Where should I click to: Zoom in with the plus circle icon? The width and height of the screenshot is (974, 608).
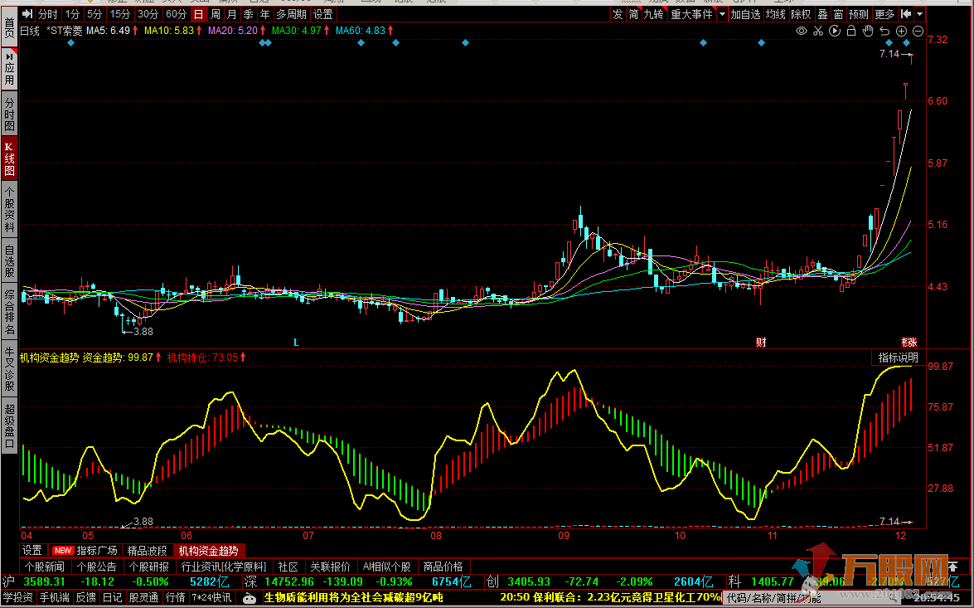coord(902,31)
